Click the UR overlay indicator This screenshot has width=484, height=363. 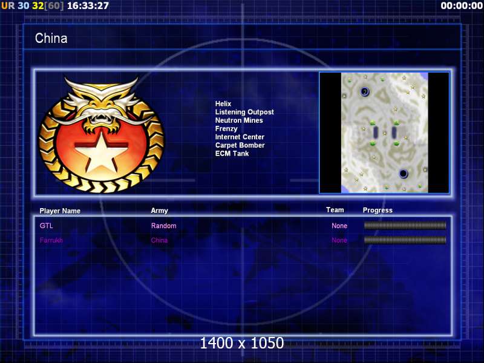[8, 5]
